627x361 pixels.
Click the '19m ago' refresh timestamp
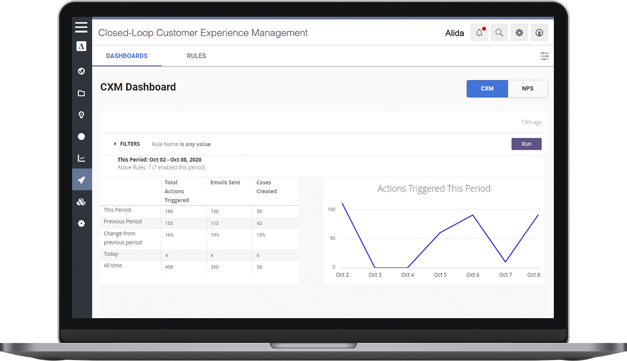(531, 122)
